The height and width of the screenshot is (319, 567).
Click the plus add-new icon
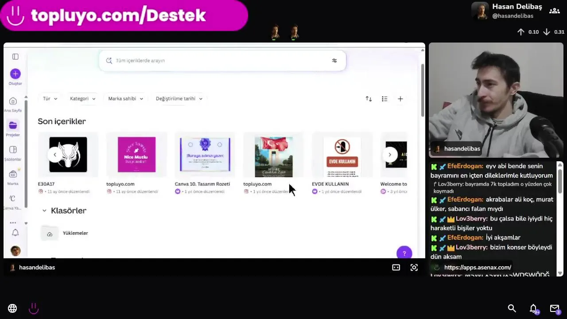tap(400, 99)
